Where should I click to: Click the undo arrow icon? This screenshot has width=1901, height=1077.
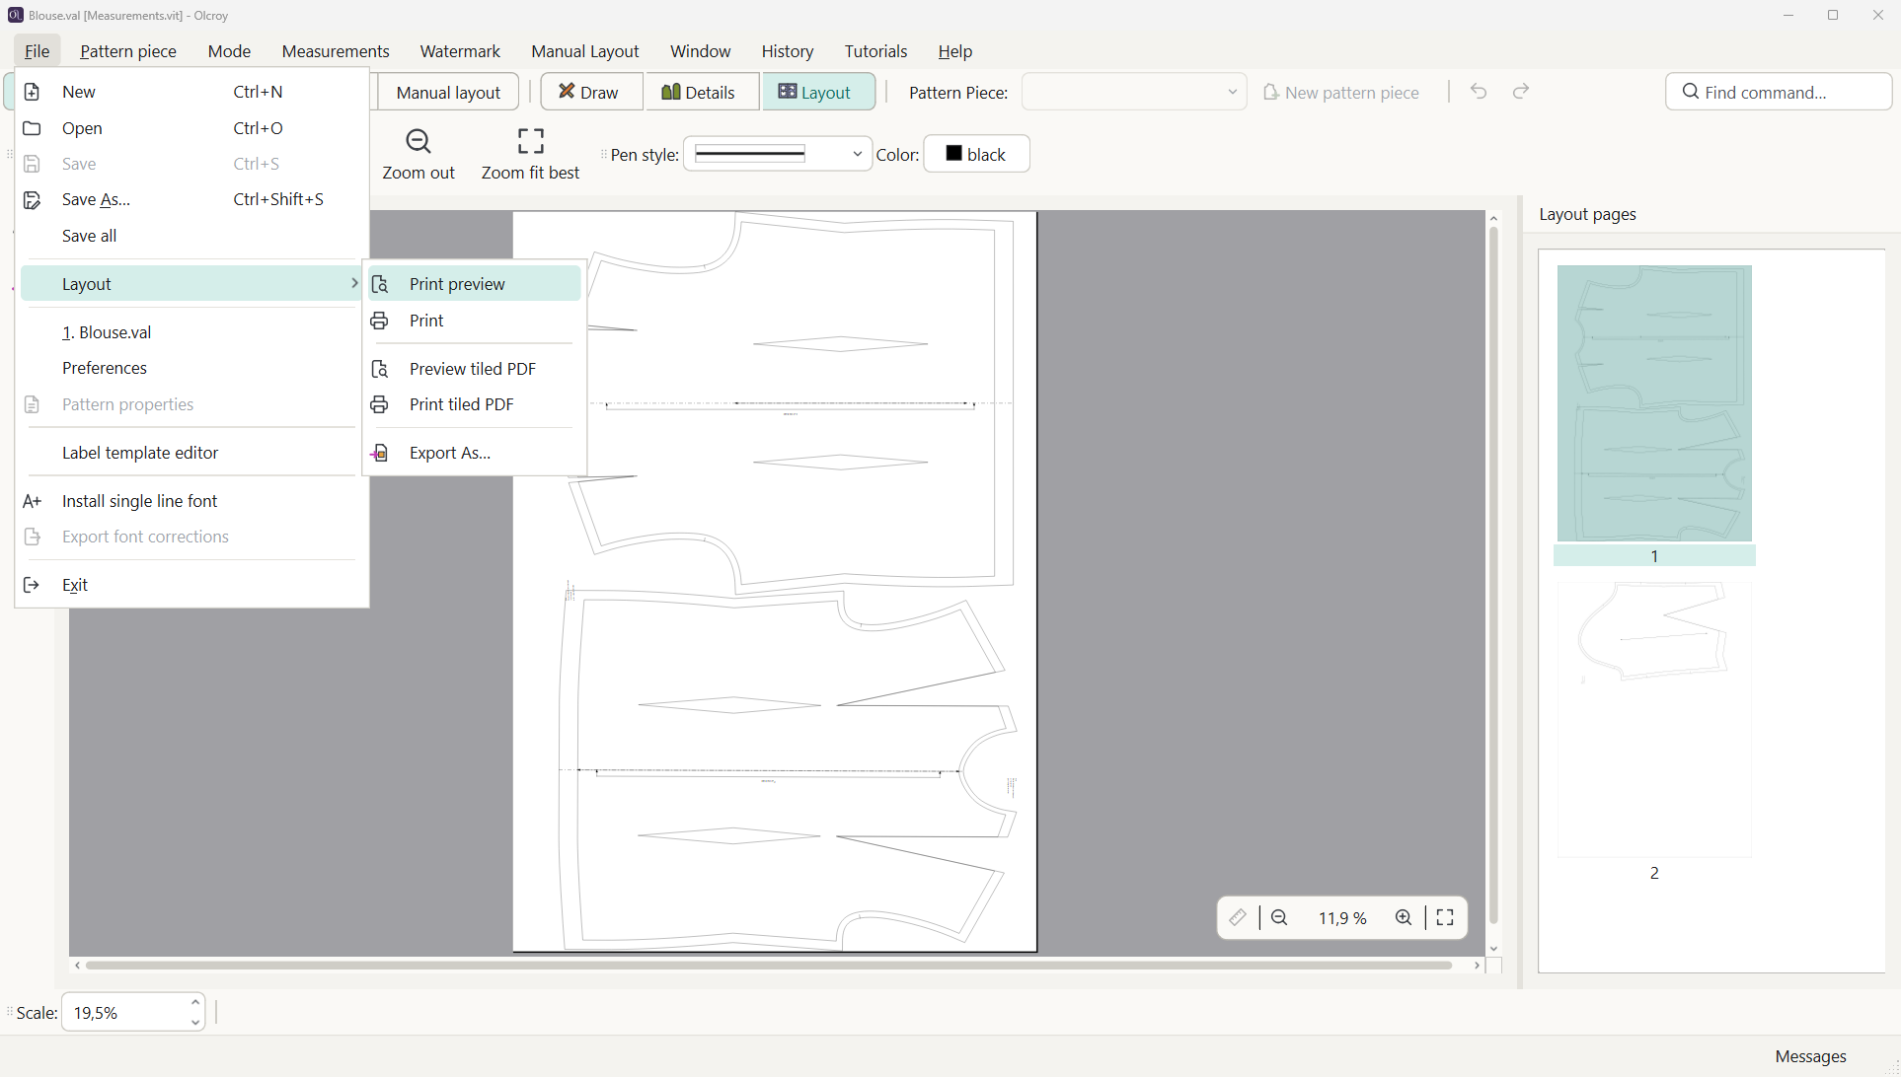(1479, 92)
